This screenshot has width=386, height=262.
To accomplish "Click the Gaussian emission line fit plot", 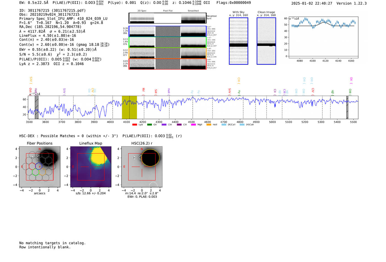I will pyautogui.click(x=323, y=37).
